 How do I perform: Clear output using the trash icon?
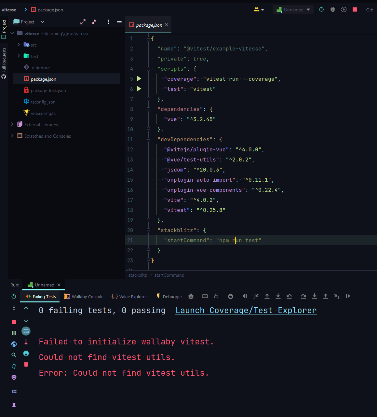coord(26,364)
